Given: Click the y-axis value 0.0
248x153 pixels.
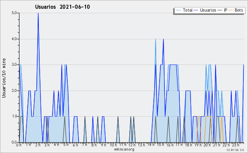Looking at the screenshot, I should click(14, 142).
